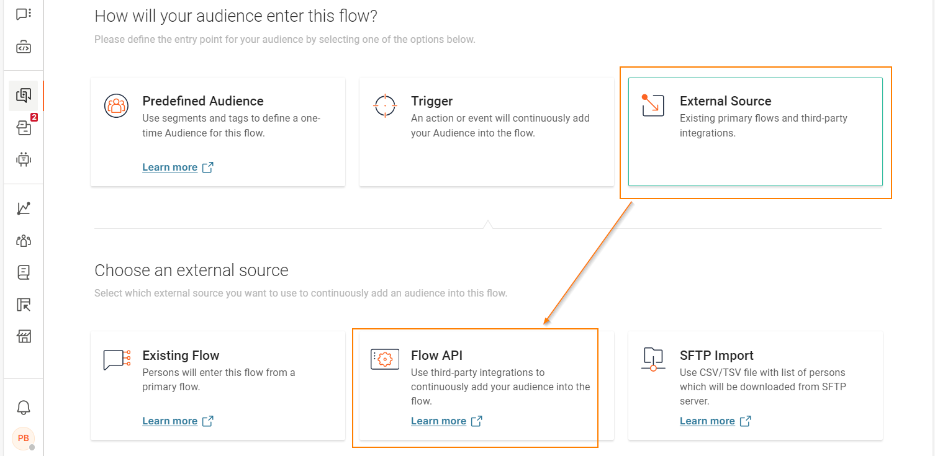The height and width of the screenshot is (456, 935).
Task: Select the External Source option card
Action: pos(755,132)
